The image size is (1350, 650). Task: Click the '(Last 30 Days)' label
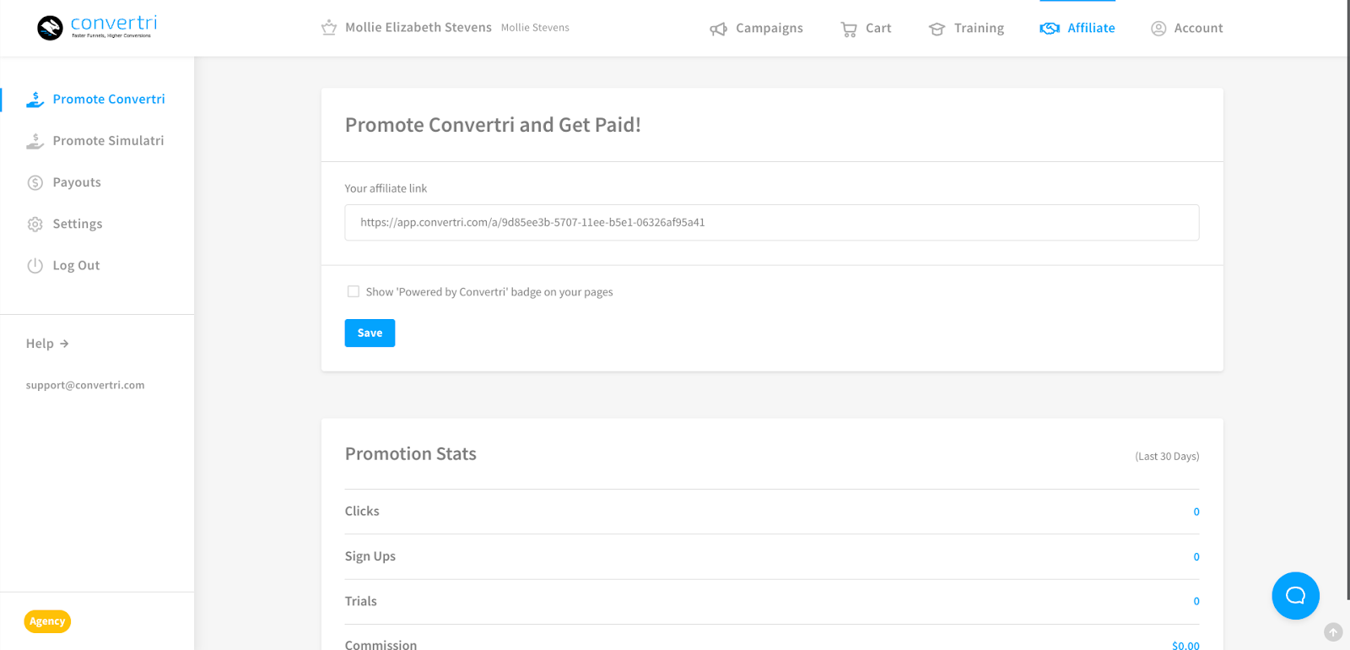tap(1167, 456)
